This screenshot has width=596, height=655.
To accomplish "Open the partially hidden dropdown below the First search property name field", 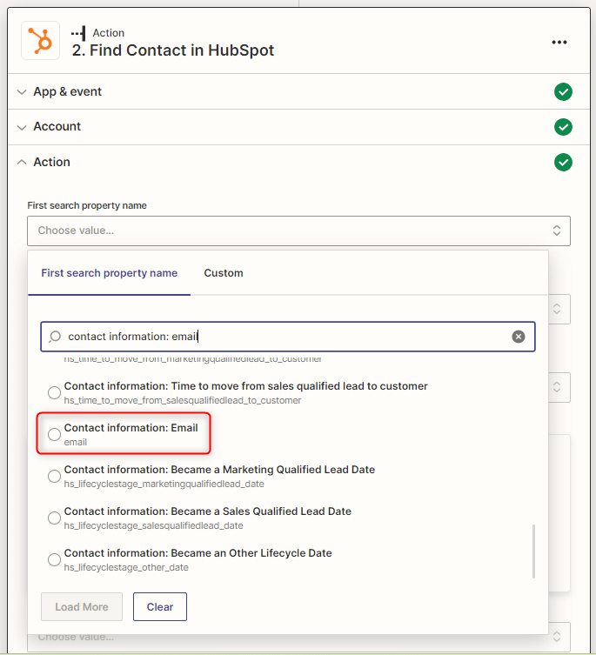I will click(559, 309).
